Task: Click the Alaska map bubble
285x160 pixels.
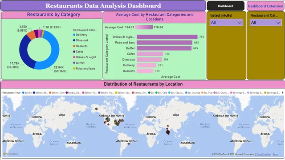Action: click(x=96, y=109)
